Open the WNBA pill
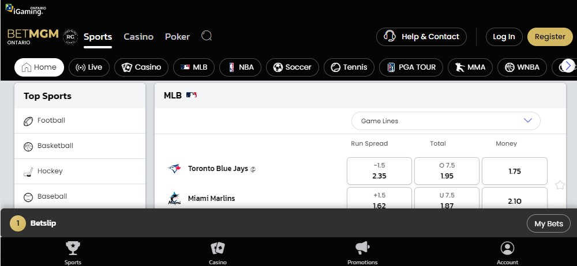This screenshot has width=577, height=266. pos(522,67)
